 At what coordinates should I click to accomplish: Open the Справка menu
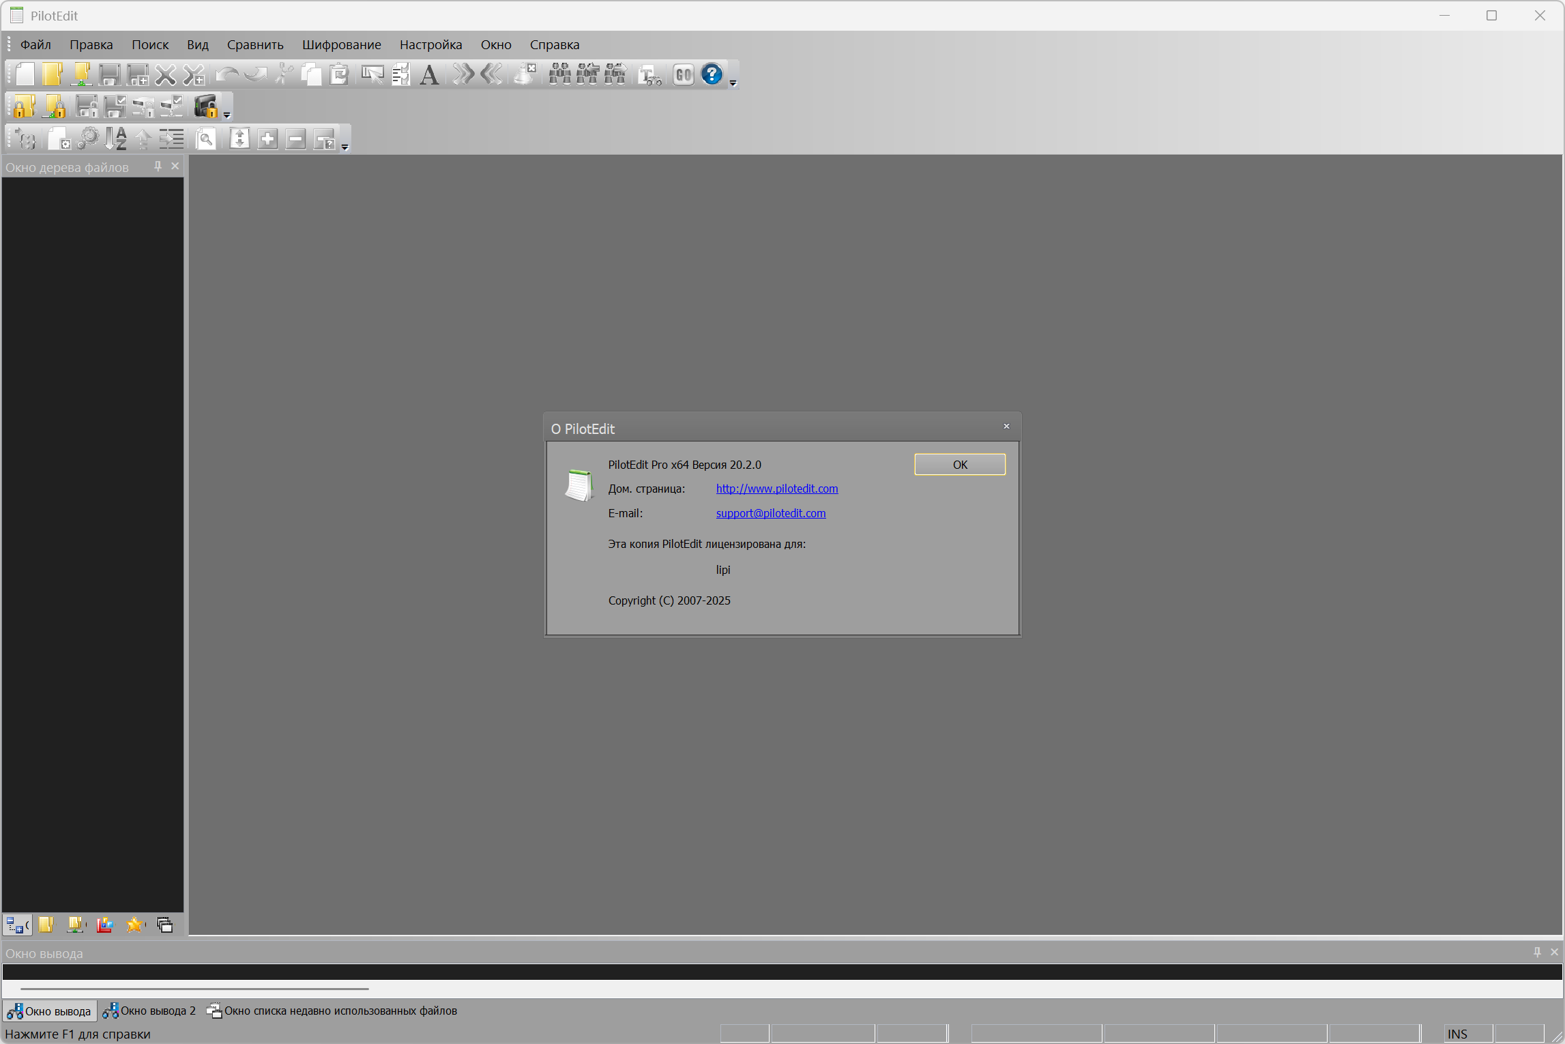555,44
